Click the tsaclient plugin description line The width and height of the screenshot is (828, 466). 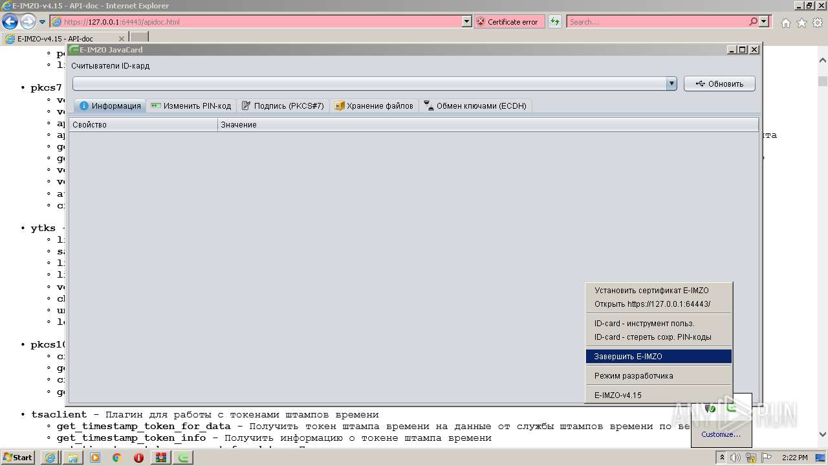click(x=204, y=415)
